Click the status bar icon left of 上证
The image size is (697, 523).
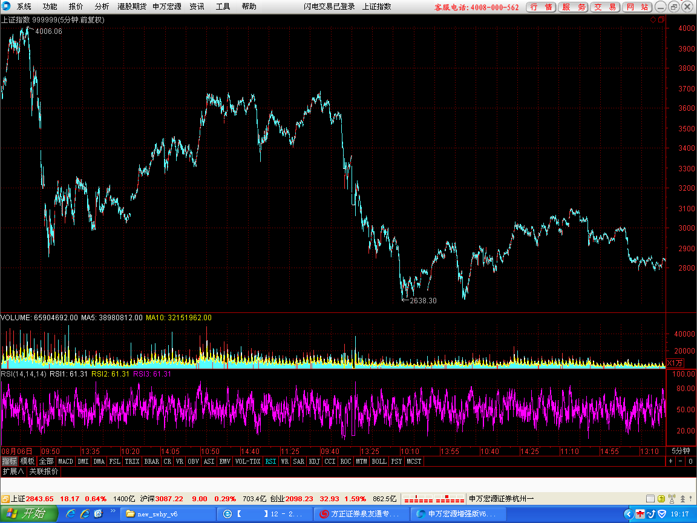pyautogui.click(x=5, y=499)
